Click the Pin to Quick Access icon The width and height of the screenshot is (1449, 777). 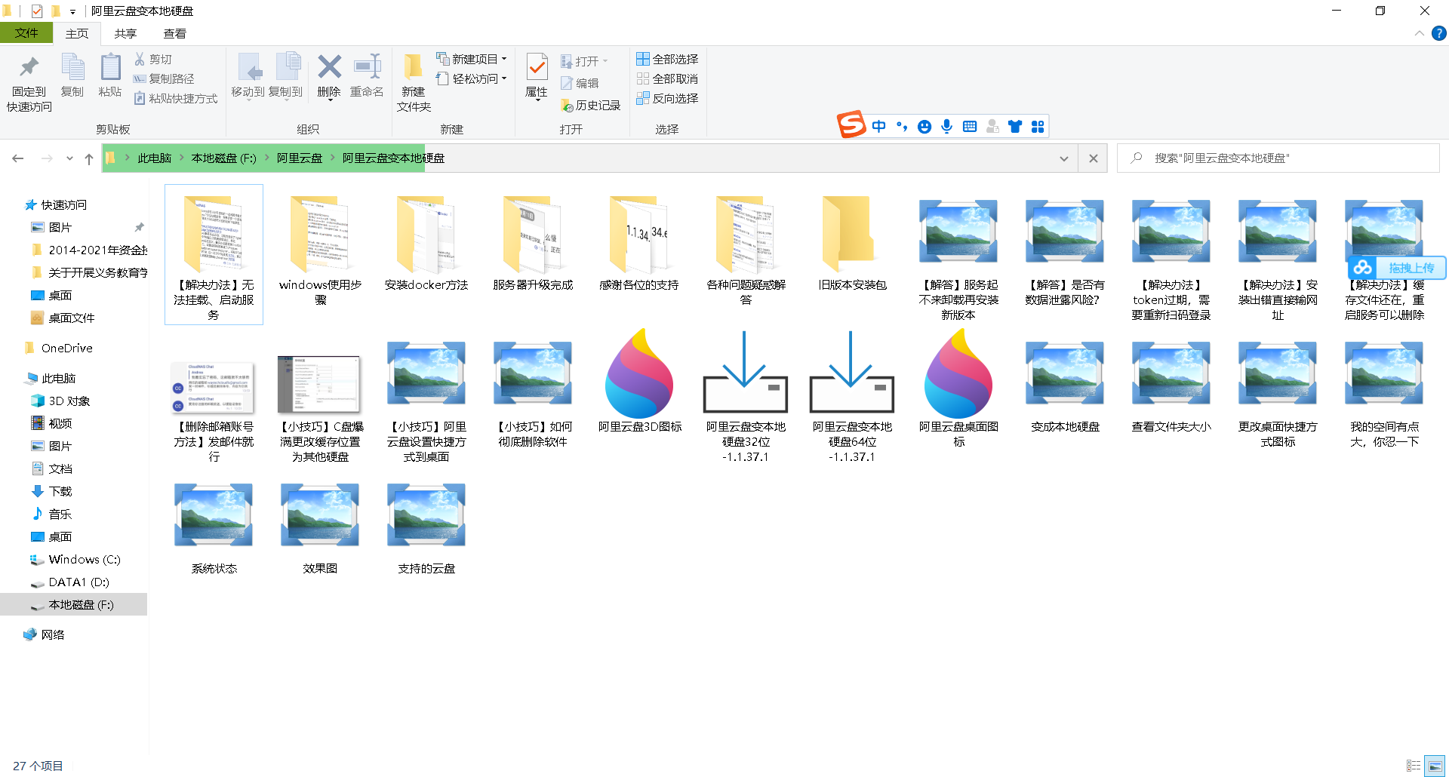pyautogui.click(x=29, y=68)
